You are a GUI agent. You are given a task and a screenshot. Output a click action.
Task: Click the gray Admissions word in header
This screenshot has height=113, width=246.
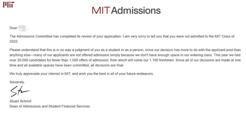(136, 10)
